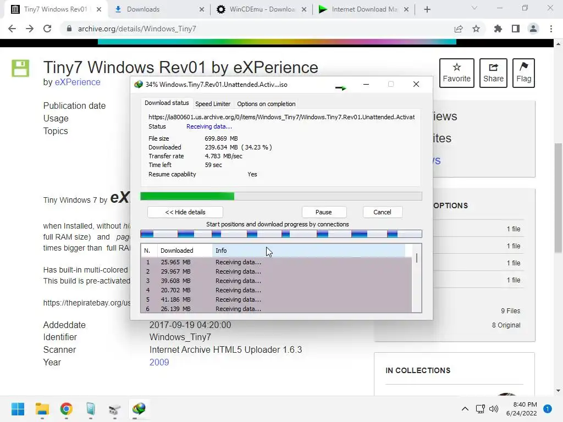563x422 pixels.
Task: Share this archive item
Action: click(493, 73)
